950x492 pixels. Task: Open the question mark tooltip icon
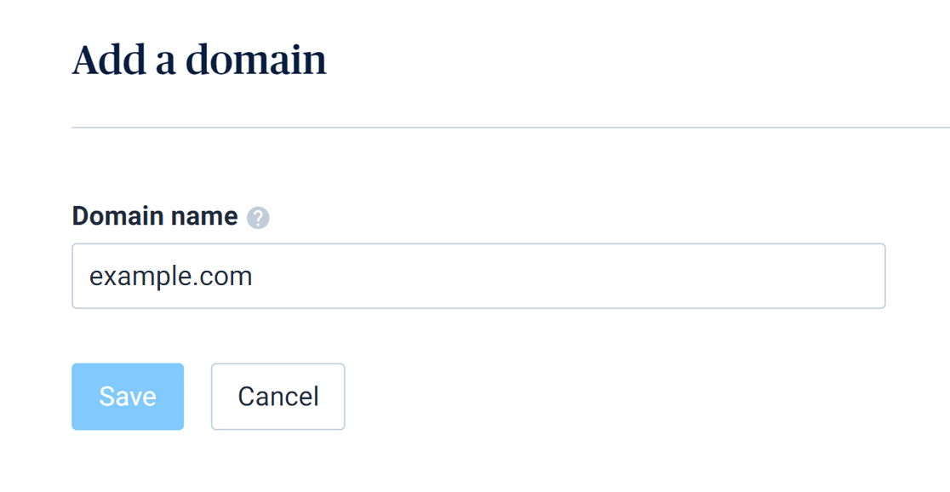pyautogui.click(x=258, y=218)
